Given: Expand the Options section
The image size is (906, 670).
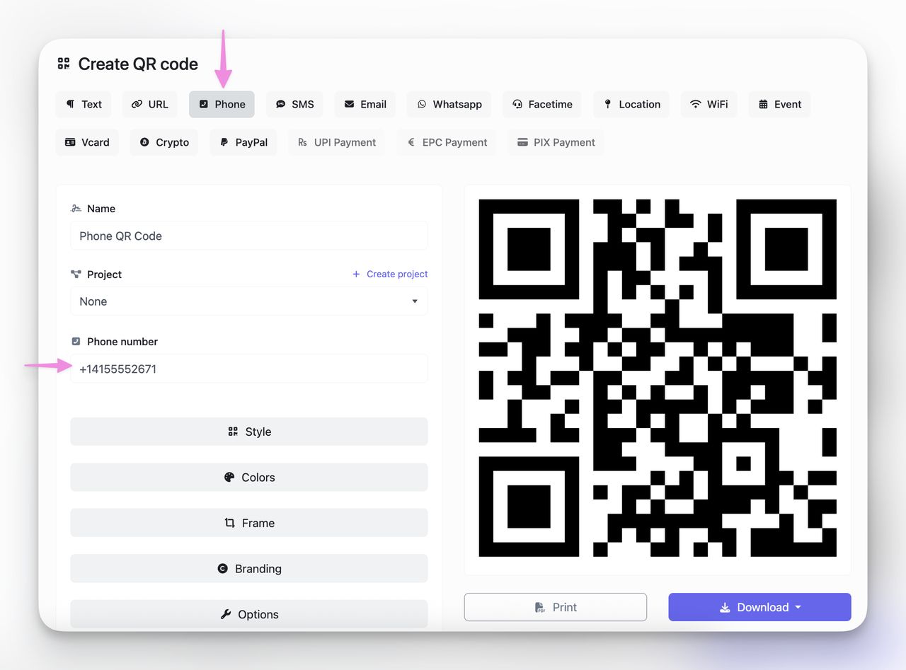Looking at the screenshot, I should click(249, 614).
